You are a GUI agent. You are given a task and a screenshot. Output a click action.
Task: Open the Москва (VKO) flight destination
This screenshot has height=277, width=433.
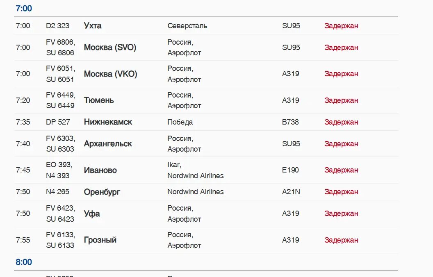(110, 74)
